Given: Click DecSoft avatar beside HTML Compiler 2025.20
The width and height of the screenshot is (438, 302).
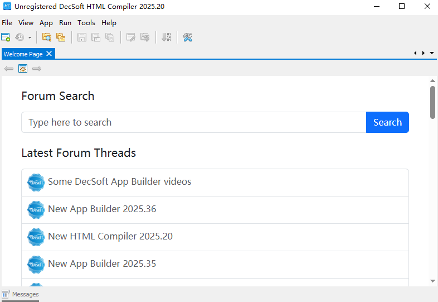Looking at the screenshot, I should 36,237.
